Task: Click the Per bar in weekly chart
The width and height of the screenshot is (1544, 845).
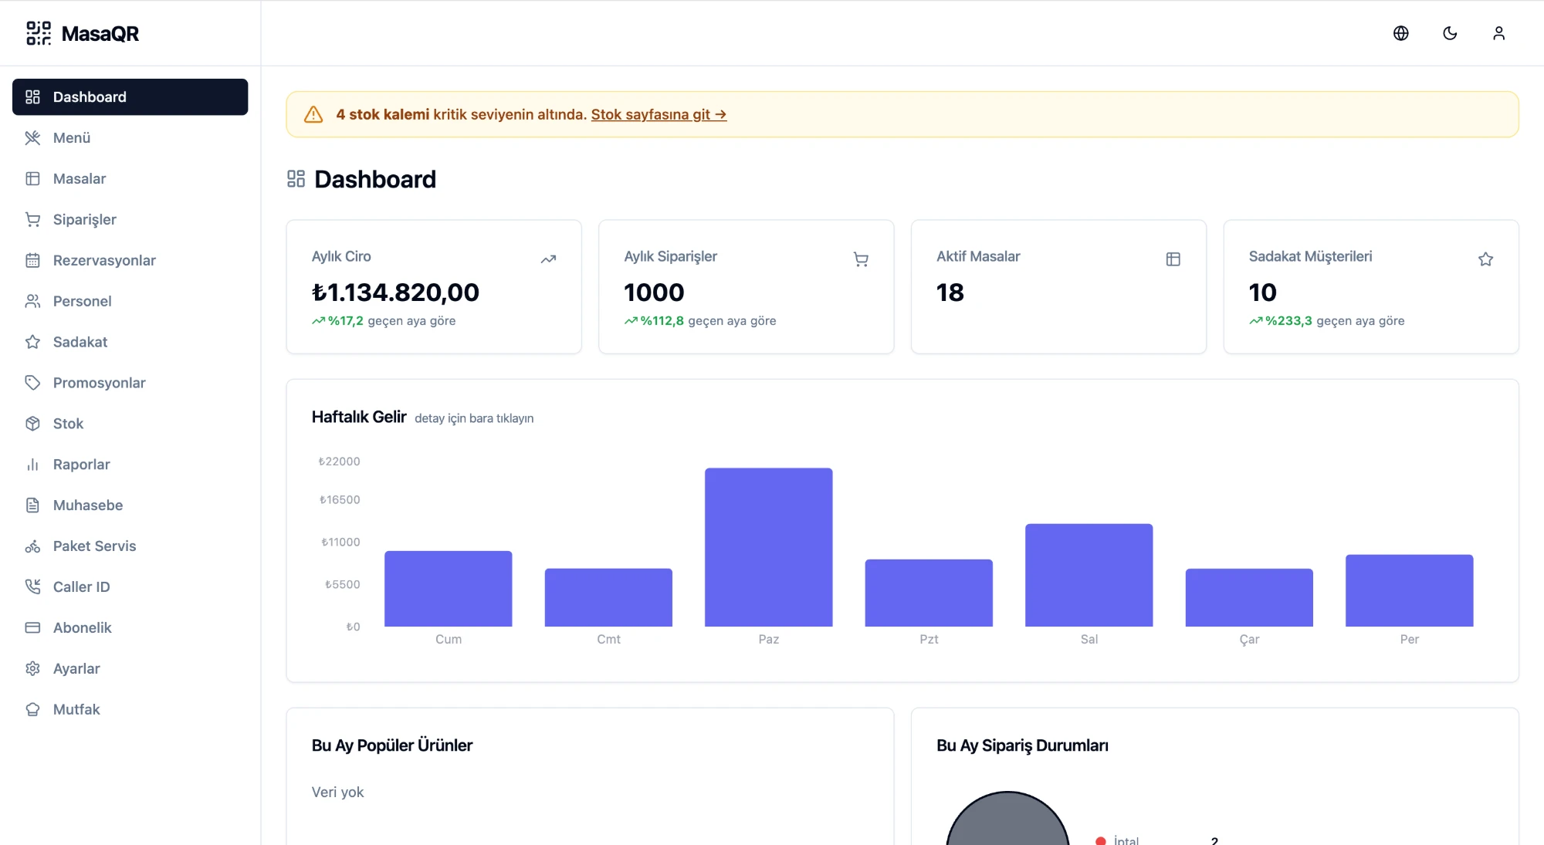Action: tap(1410, 591)
